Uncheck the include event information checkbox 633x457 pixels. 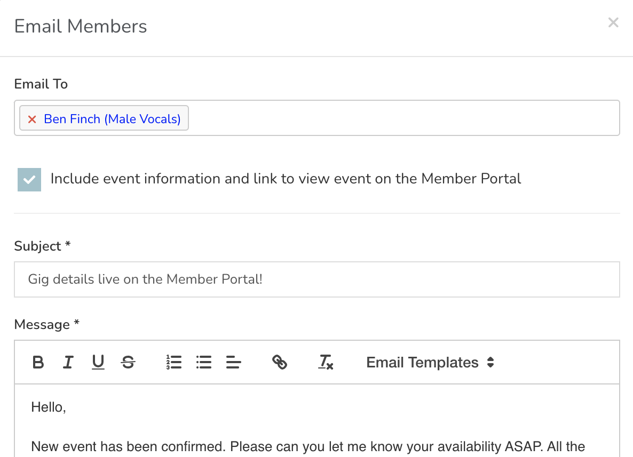(29, 179)
